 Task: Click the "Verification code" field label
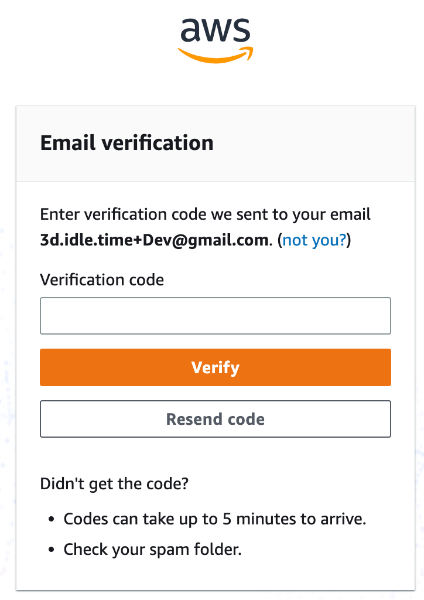(x=102, y=279)
